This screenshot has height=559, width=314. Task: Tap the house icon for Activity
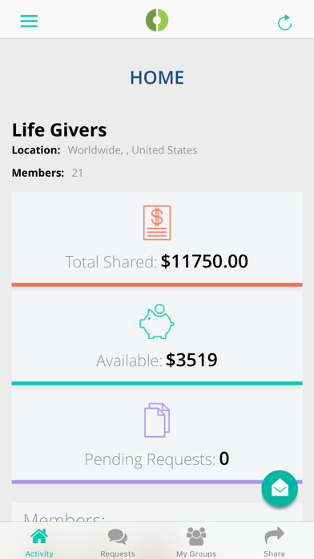click(39, 537)
